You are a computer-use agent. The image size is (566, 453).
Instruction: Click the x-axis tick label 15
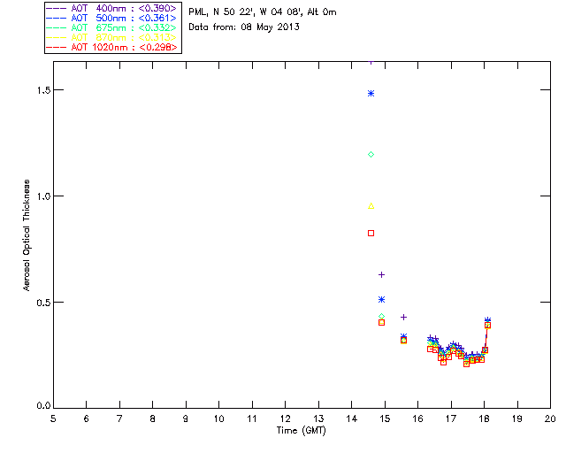[385, 419]
